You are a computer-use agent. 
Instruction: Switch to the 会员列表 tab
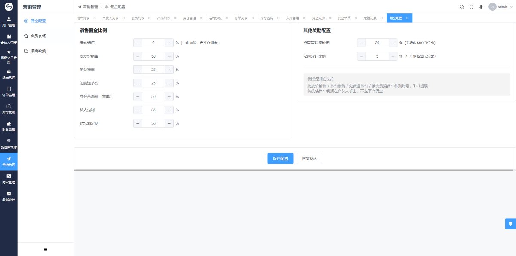(x=138, y=18)
